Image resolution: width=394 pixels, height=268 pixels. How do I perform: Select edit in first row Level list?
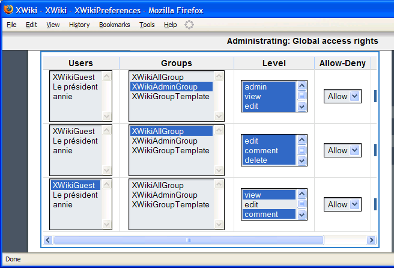pos(269,106)
